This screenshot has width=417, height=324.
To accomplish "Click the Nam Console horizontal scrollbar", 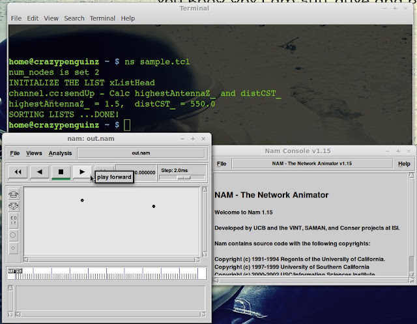I will coord(313,280).
